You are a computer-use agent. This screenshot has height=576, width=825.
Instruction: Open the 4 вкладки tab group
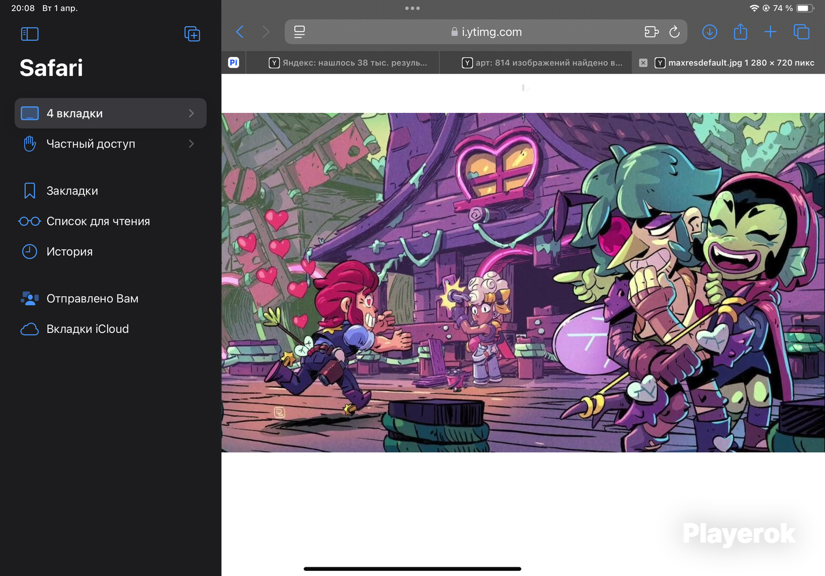[x=111, y=113]
